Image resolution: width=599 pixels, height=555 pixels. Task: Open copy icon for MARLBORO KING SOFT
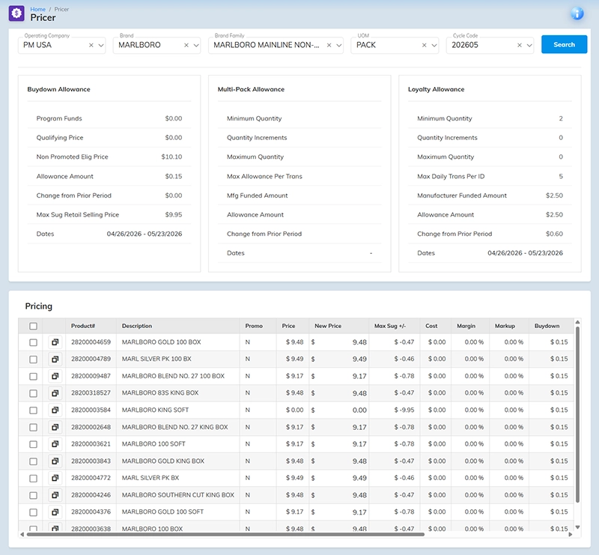(55, 410)
